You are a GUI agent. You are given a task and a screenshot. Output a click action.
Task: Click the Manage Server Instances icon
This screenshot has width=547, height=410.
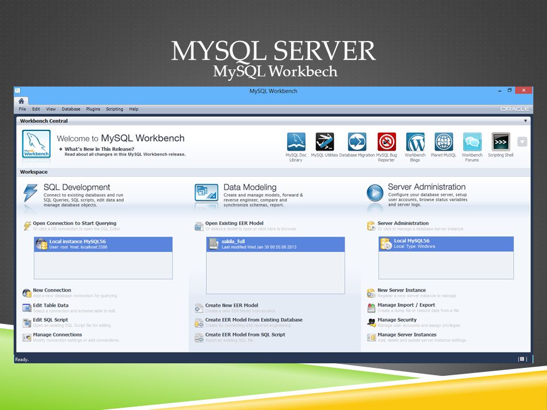coord(371,337)
